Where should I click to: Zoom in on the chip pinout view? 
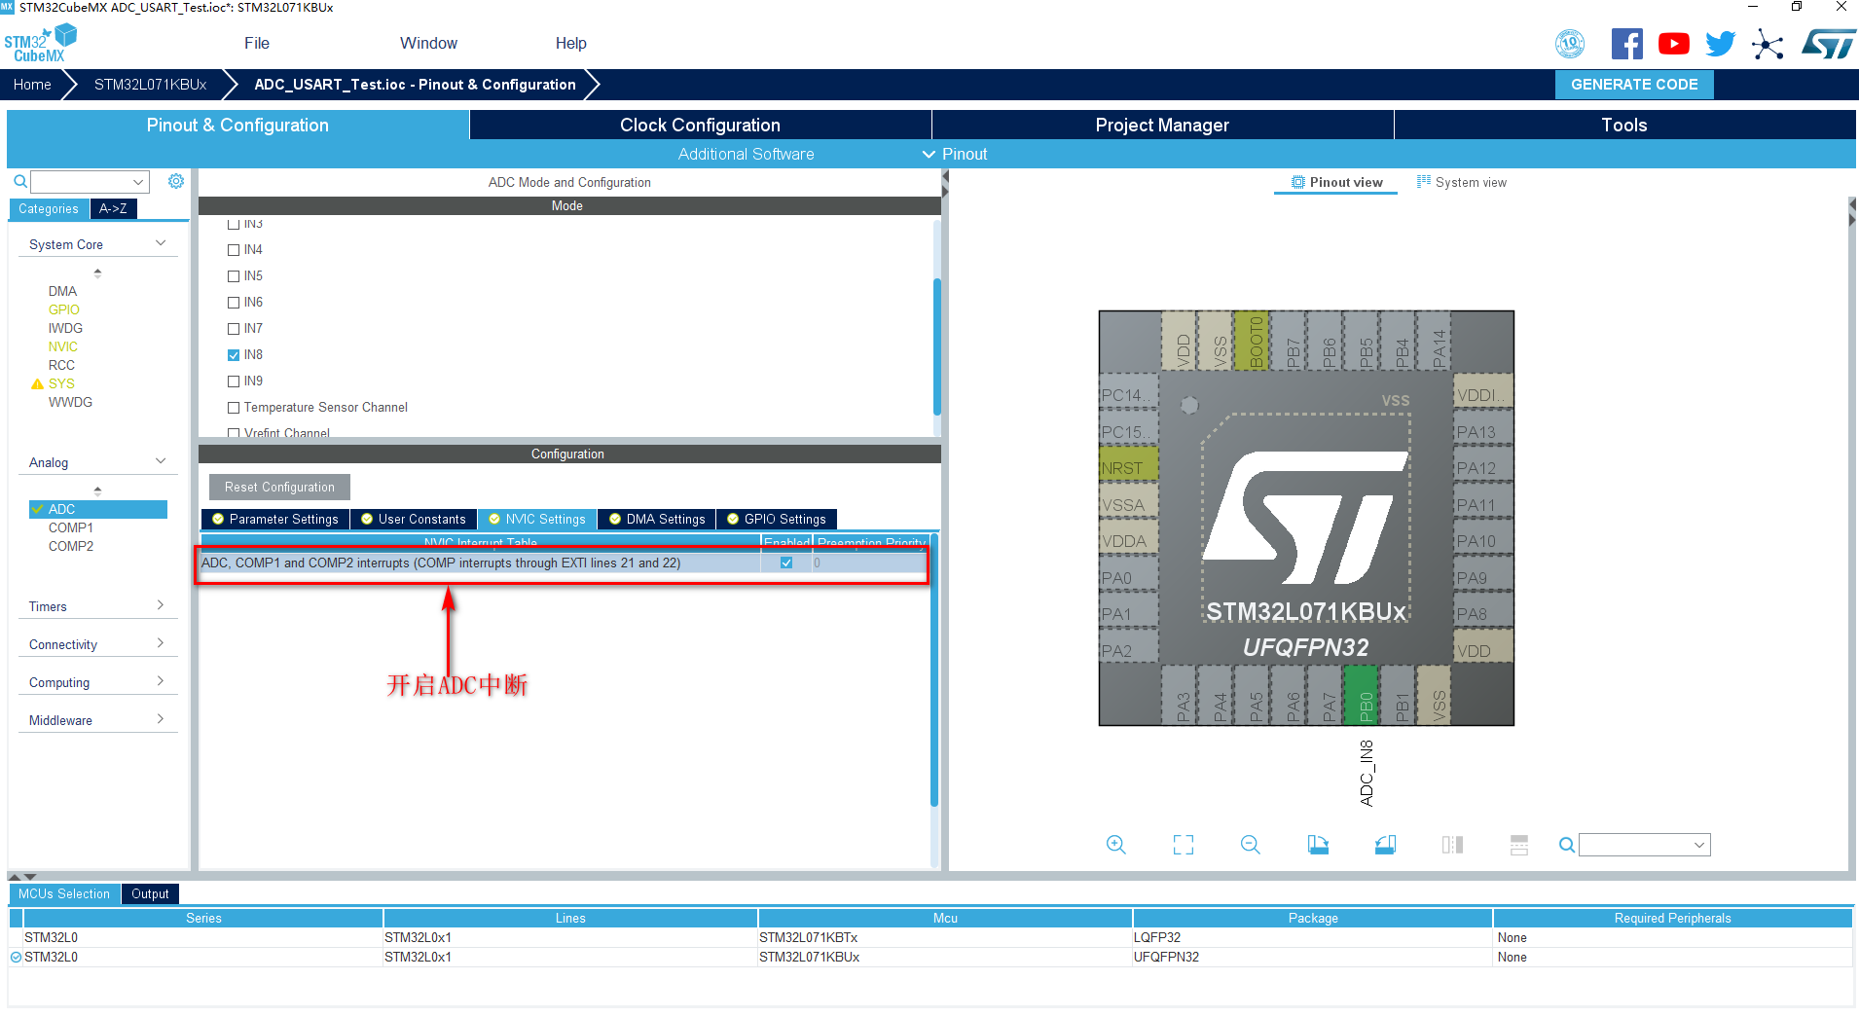pyautogui.click(x=1115, y=845)
